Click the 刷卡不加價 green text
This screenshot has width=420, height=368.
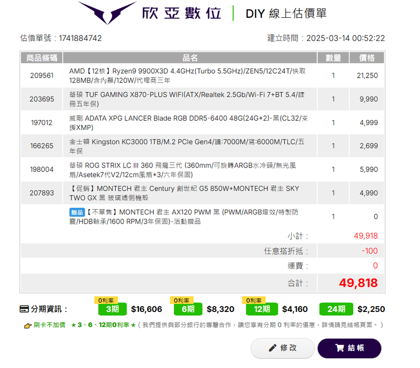coord(50,325)
